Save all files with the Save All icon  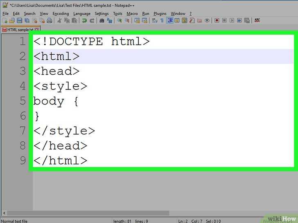point(27,20)
